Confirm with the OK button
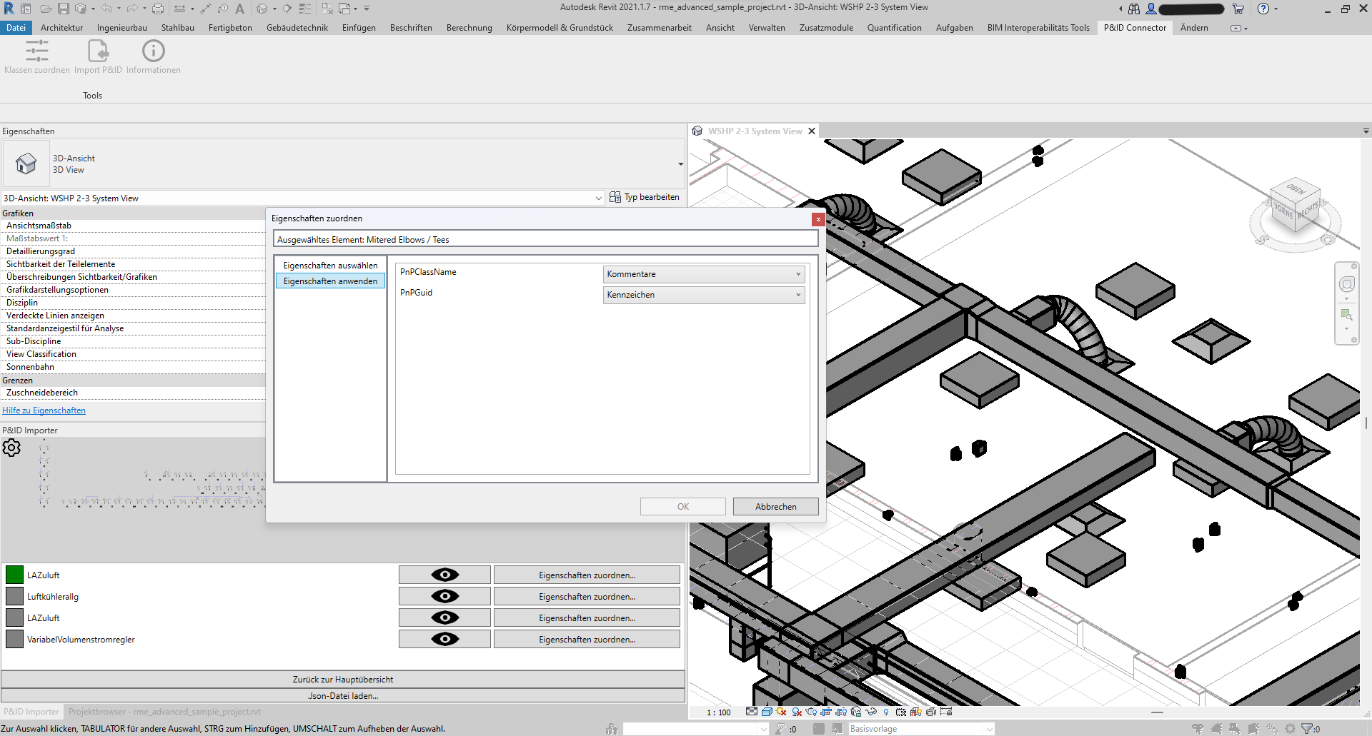The width and height of the screenshot is (1372, 736). coord(682,506)
